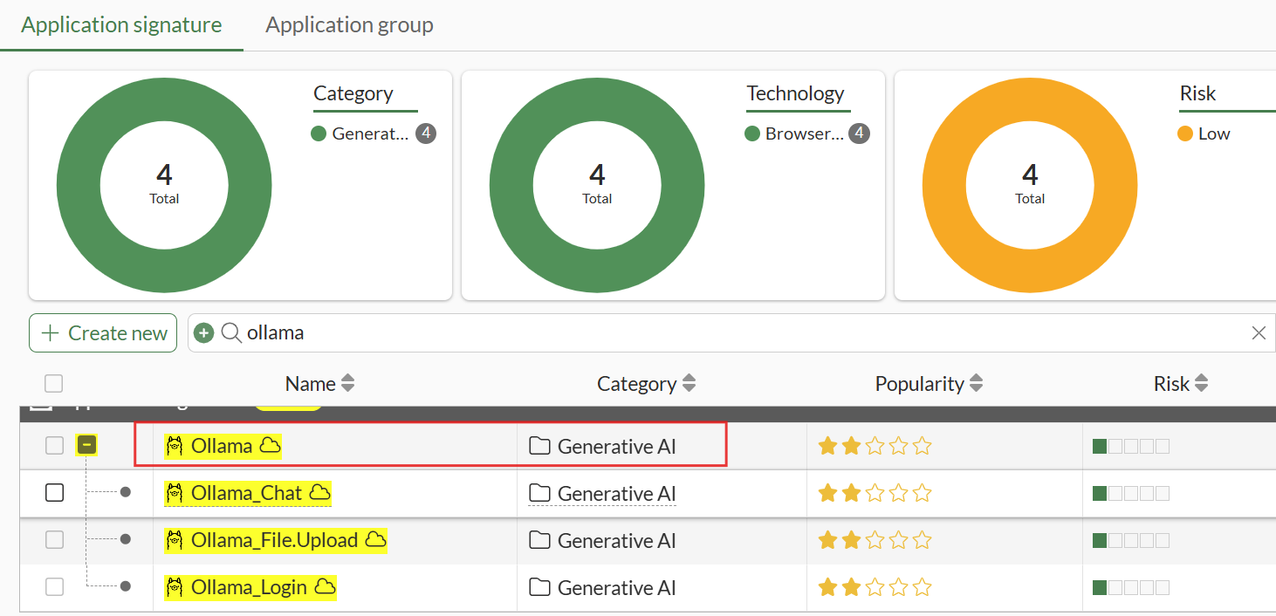Click the Category chart heading
Viewport: 1276px width, 616px height.
click(x=353, y=93)
